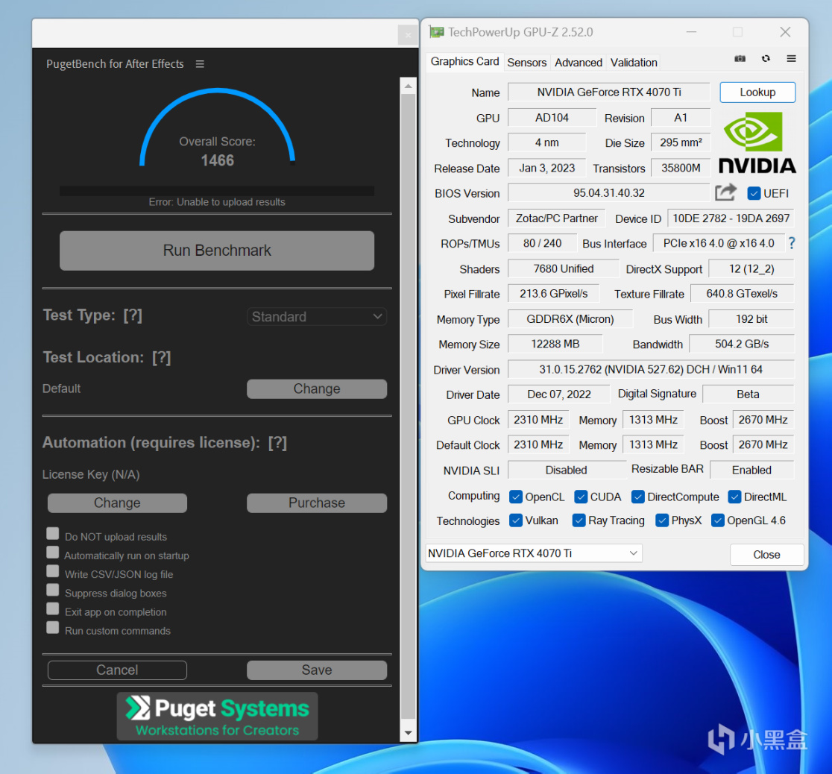Toggle the OpenCL checkbox
The image size is (832, 774).
(x=515, y=497)
